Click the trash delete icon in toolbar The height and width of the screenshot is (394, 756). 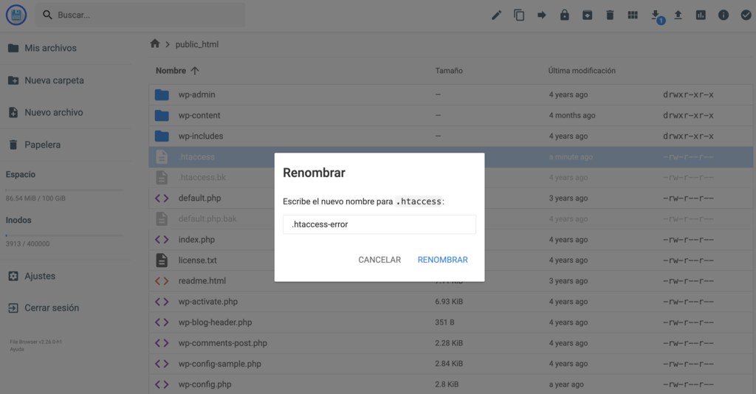click(610, 15)
